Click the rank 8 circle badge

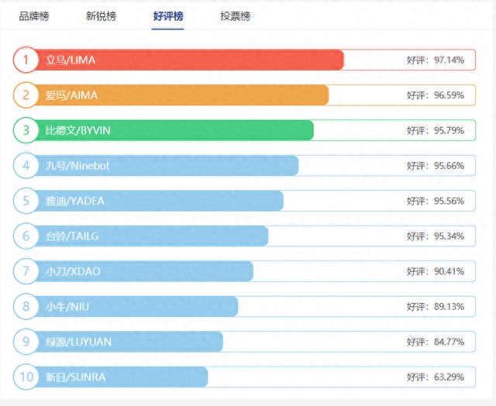26,306
